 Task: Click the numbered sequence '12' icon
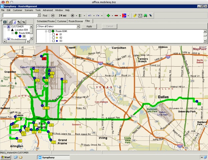point(140,16)
